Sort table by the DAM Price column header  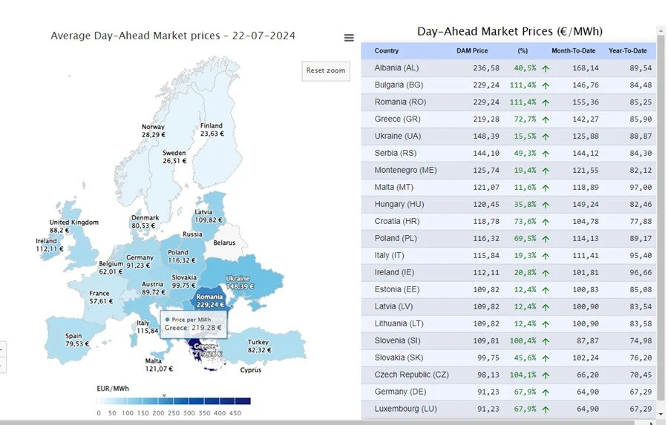[x=472, y=51]
